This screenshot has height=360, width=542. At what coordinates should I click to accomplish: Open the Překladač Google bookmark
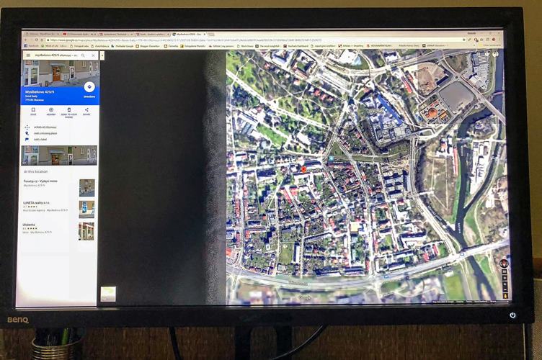tap(123, 45)
